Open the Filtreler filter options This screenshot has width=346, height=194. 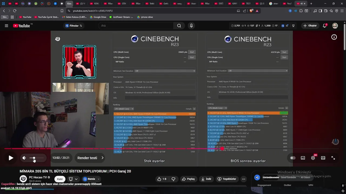point(74,26)
